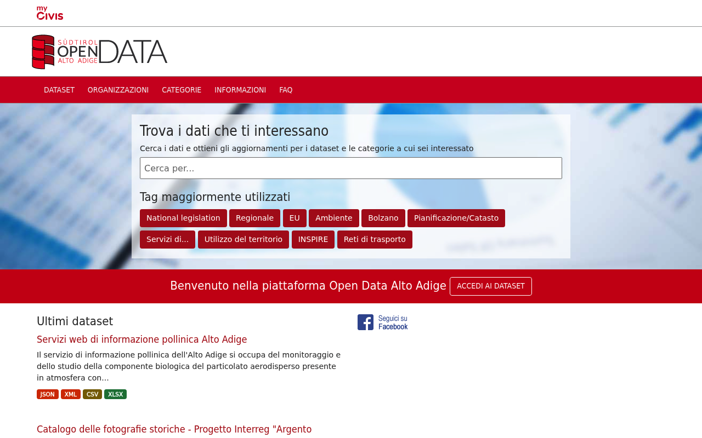This screenshot has height=438, width=702.
Task: Select the Regionale tag
Action: 254,218
